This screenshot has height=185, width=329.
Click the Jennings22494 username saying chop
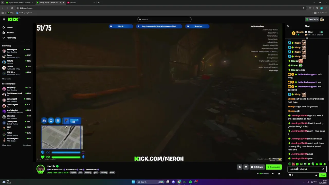coord(299,154)
